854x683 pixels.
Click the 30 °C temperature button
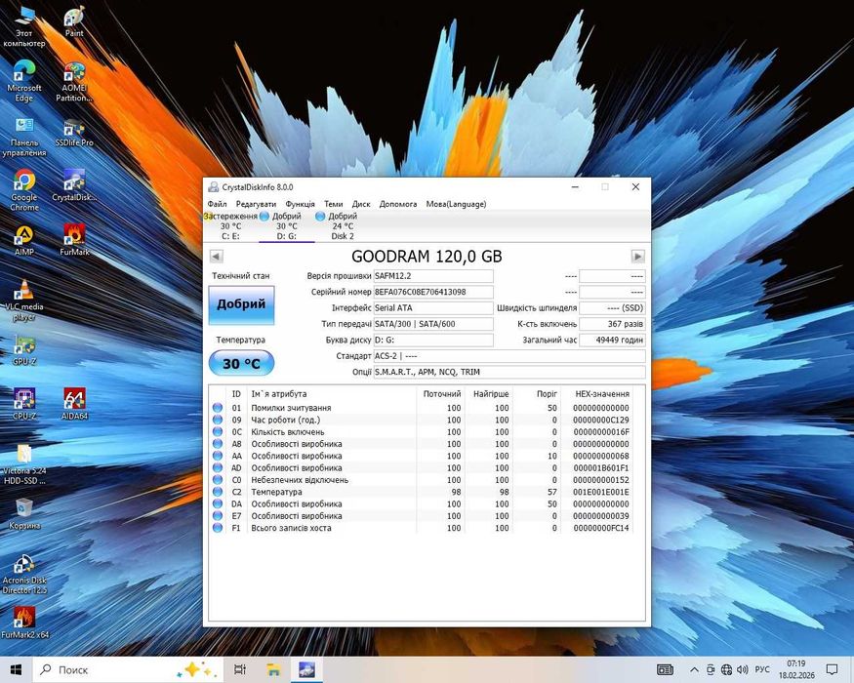[241, 363]
